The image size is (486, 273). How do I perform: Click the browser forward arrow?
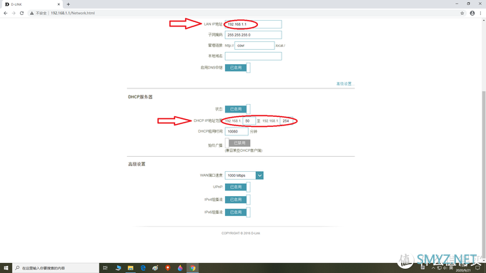tap(14, 13)
